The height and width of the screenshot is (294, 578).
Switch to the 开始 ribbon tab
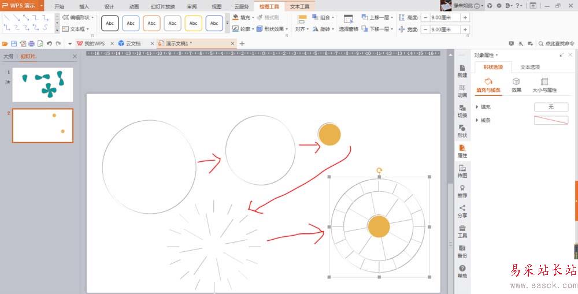pos(59,6)
